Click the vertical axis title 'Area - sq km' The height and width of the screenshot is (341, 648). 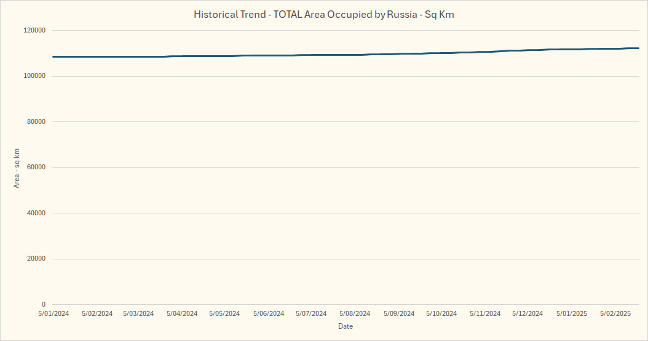pyautogui.click(x=17, y=167)
